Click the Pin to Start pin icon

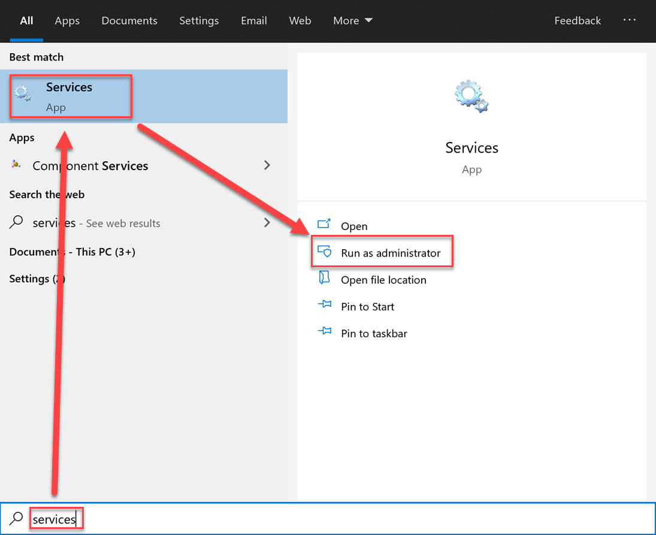point(324,306)
